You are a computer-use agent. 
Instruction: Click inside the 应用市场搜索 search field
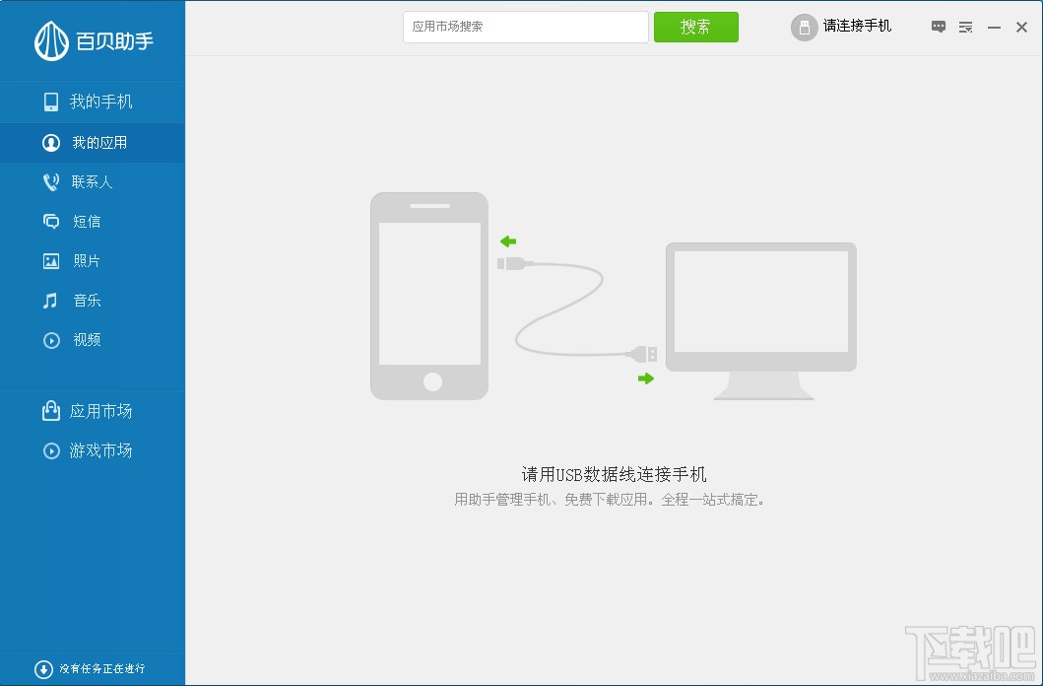[525, 27]
